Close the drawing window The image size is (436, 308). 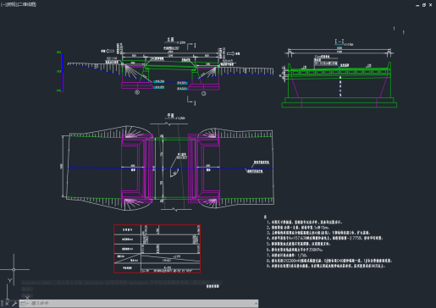coord(431,5)
